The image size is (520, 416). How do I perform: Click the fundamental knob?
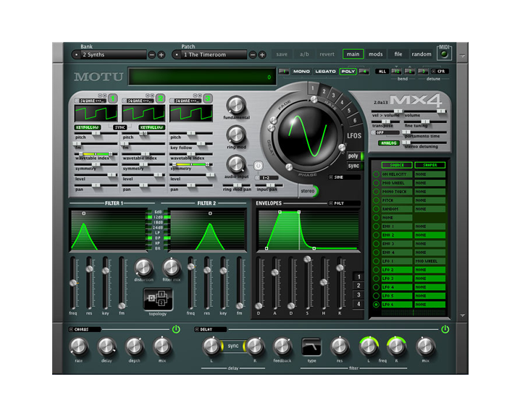236,105
